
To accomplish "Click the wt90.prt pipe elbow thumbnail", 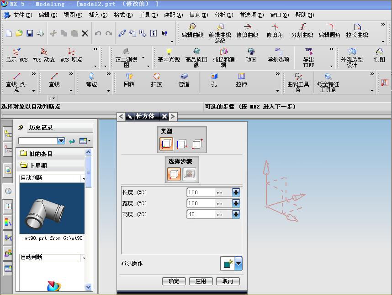I will coord(52,208).
